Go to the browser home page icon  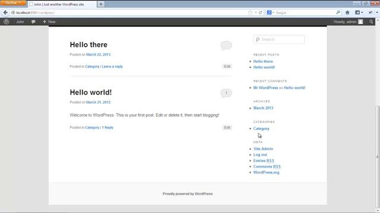click(347, 12)
